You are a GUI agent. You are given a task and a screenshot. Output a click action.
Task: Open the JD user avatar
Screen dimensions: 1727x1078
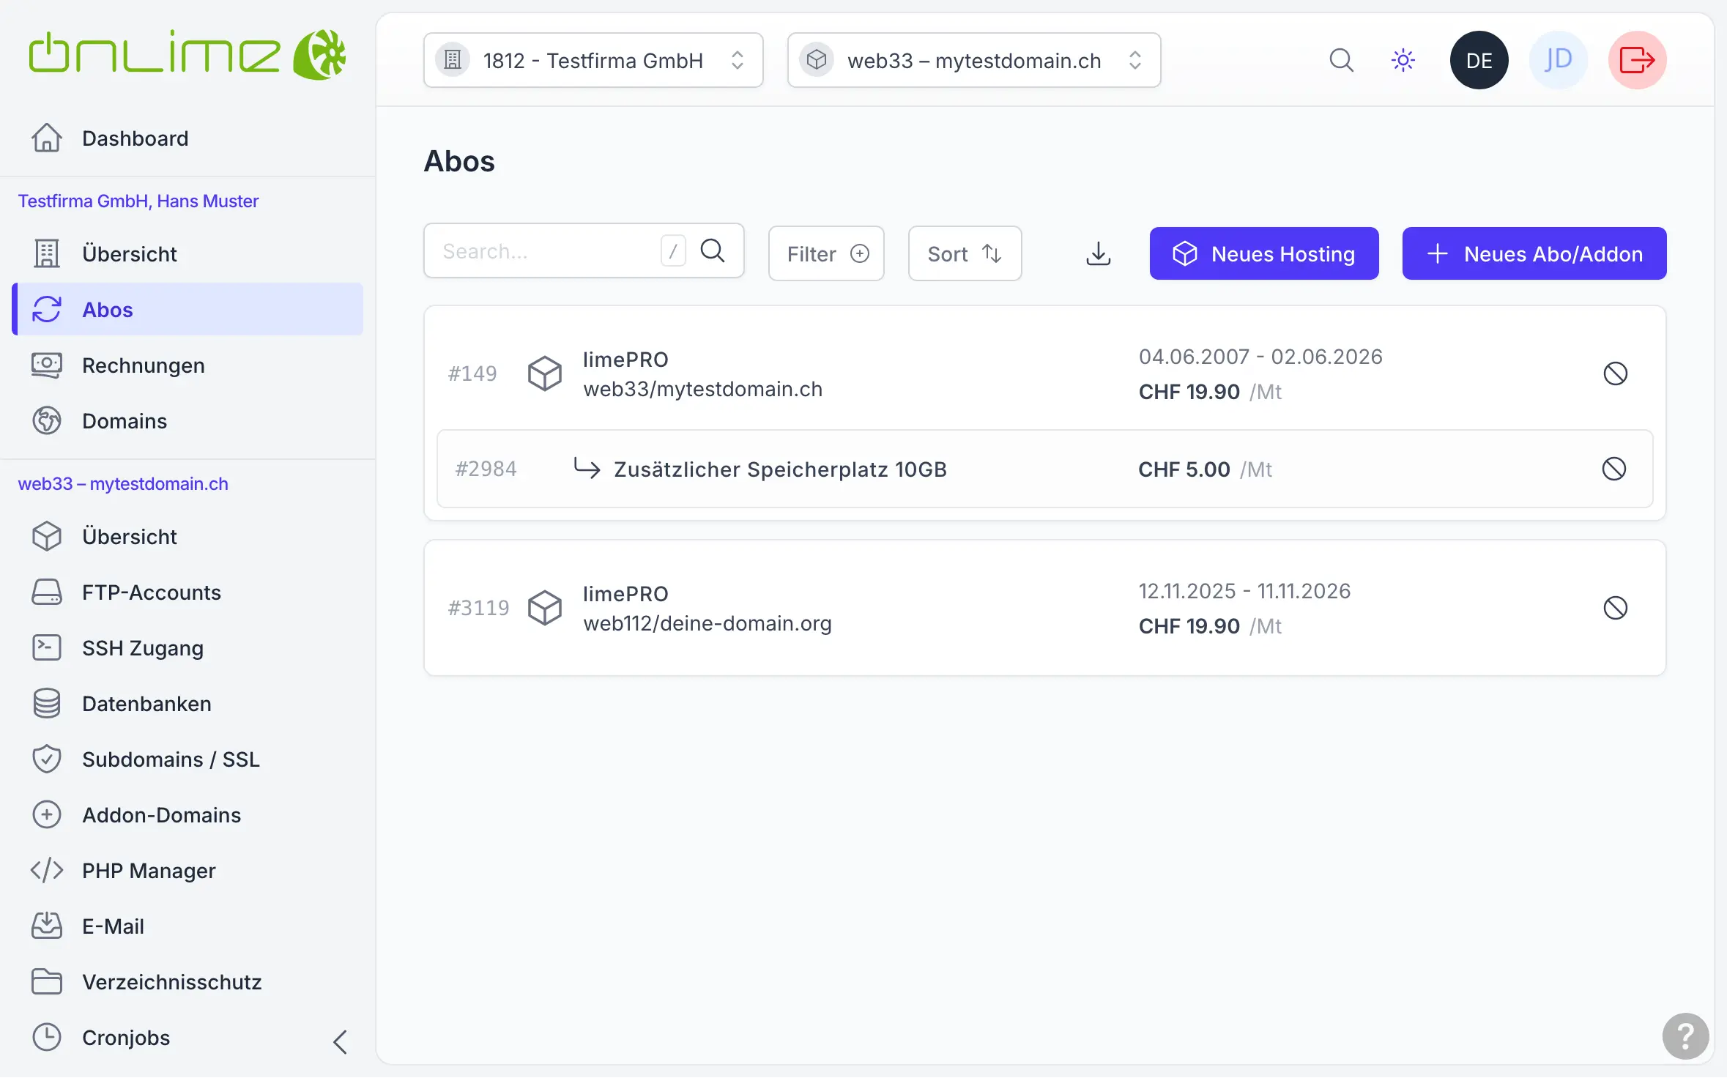[1557, 60]
